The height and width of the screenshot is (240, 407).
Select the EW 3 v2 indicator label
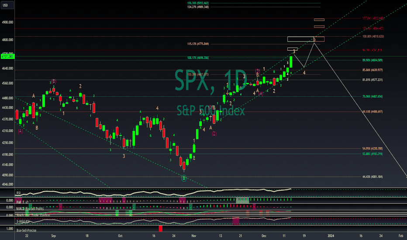22,202
